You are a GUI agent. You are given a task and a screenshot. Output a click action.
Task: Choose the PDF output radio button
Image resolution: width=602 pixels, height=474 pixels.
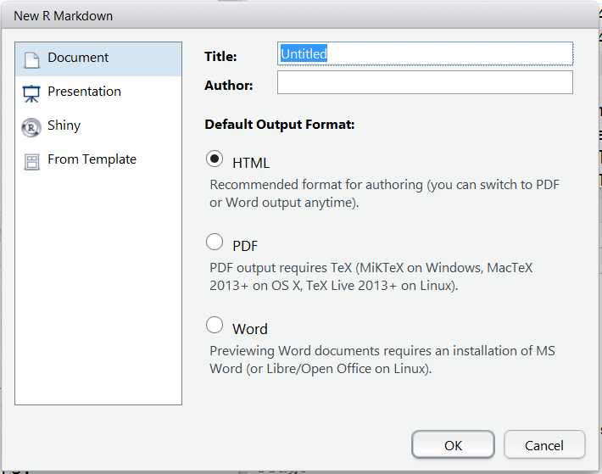point(215,243)
